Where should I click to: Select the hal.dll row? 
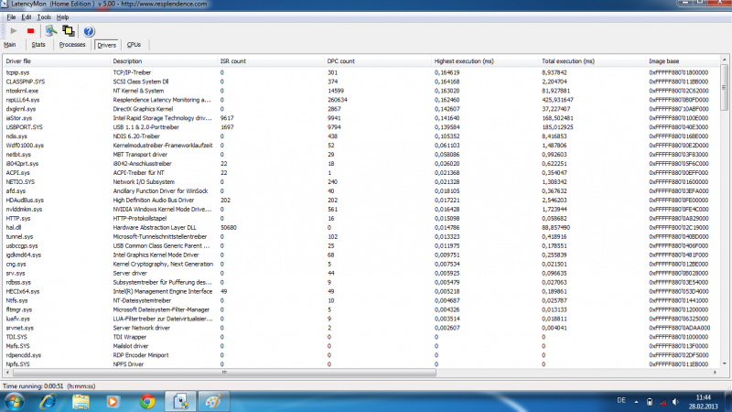(x=361, y=227)
